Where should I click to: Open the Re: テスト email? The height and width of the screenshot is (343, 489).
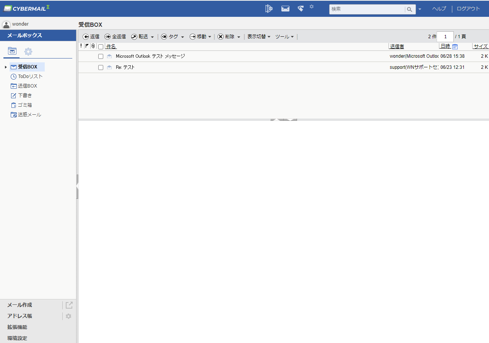click(125, 67)
